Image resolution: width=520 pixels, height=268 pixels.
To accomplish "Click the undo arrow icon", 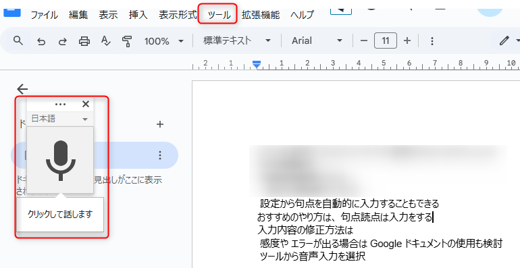I will coord(41,41).
